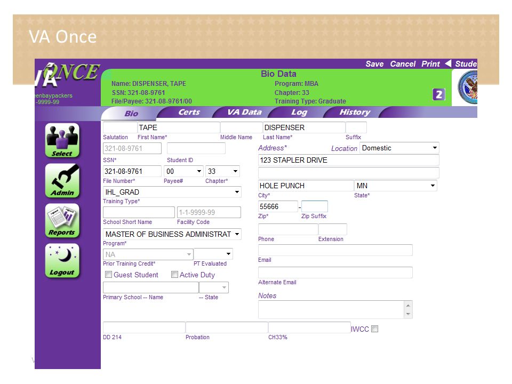The width and height of the screenshot is (512, 384).
Task: Click Cancel in the top bar
Action: coord(403,63)
